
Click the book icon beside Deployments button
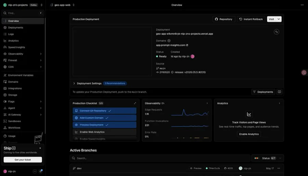(279, 92)
